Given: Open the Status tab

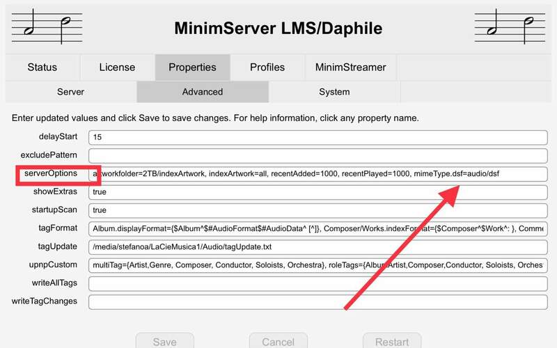Looking at the screenshot, I should point(42,68).
